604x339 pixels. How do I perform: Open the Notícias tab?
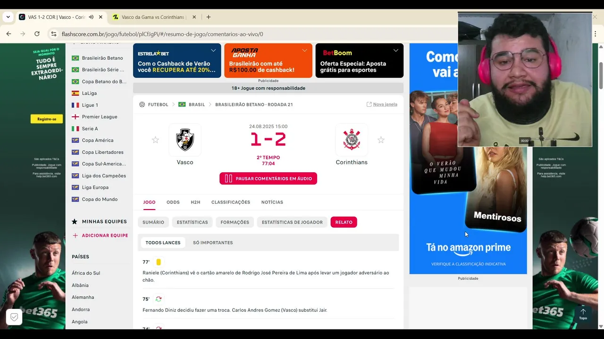coord(272,202)
